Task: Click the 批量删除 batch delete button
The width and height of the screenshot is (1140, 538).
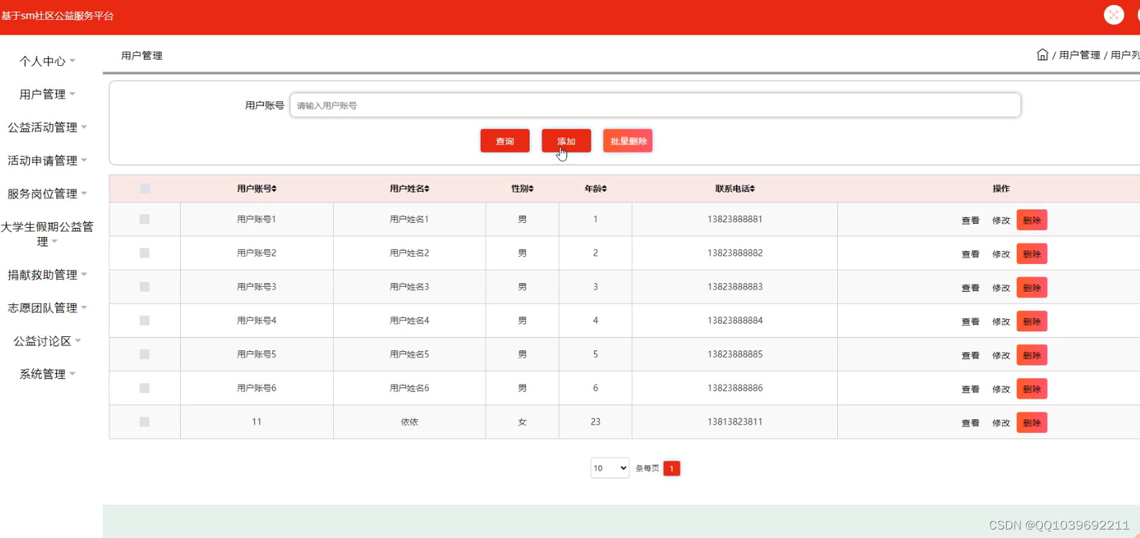Action: pos(628,141)
